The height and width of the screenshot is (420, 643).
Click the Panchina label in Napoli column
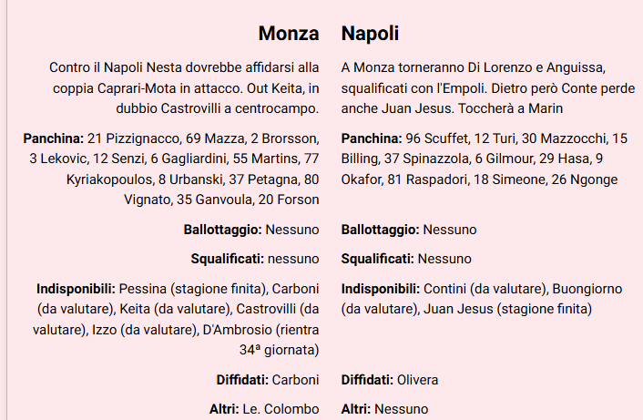(372, 138)
